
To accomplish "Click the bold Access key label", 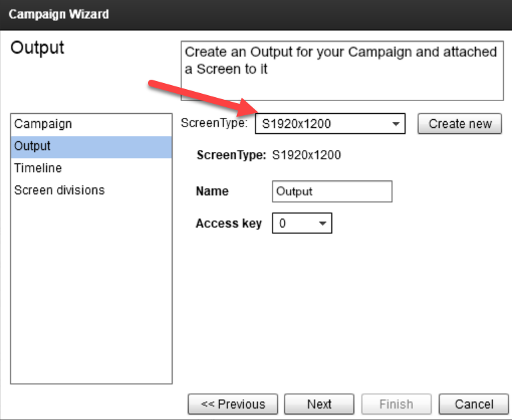I will [228, 224].
